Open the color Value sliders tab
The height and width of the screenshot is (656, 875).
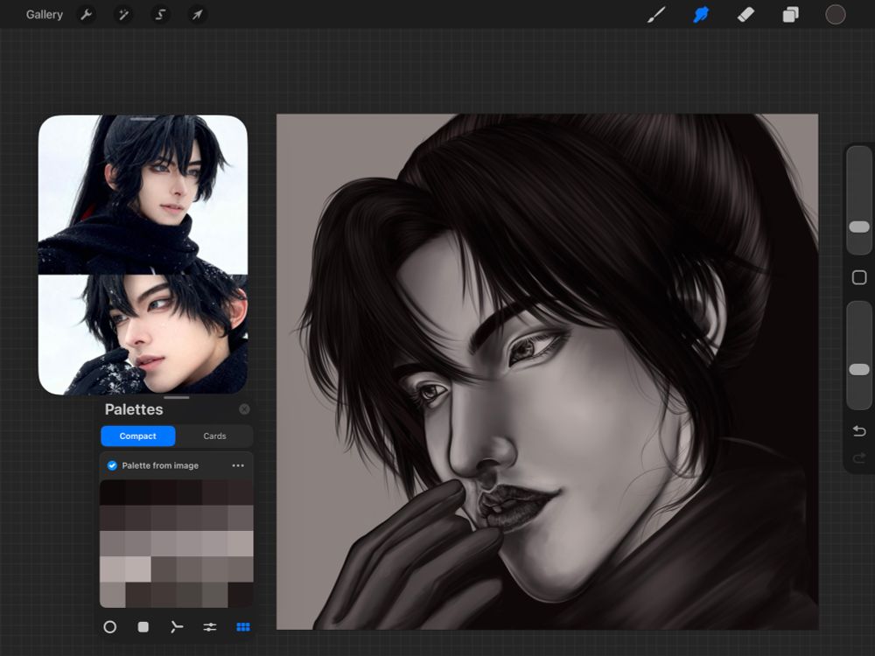coord(210,627)
